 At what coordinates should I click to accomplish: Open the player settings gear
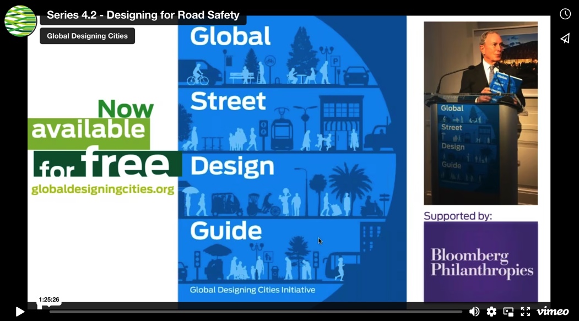491,312
